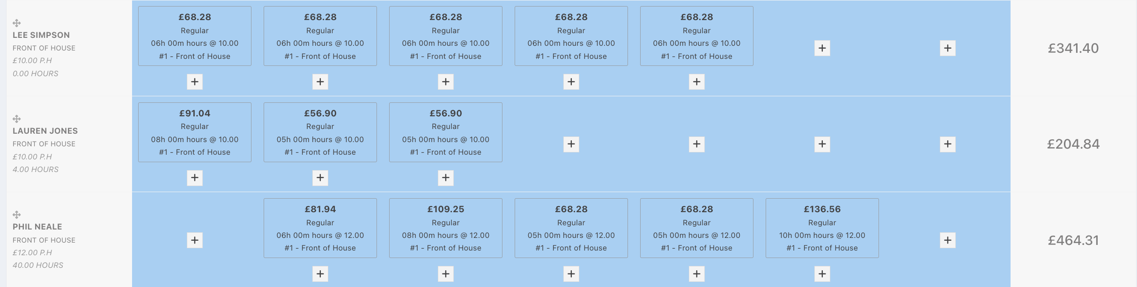This screenshot has height=287, width=1137.
Task: Select the Phil Neale employee name
Action: (x=37, y=227)
